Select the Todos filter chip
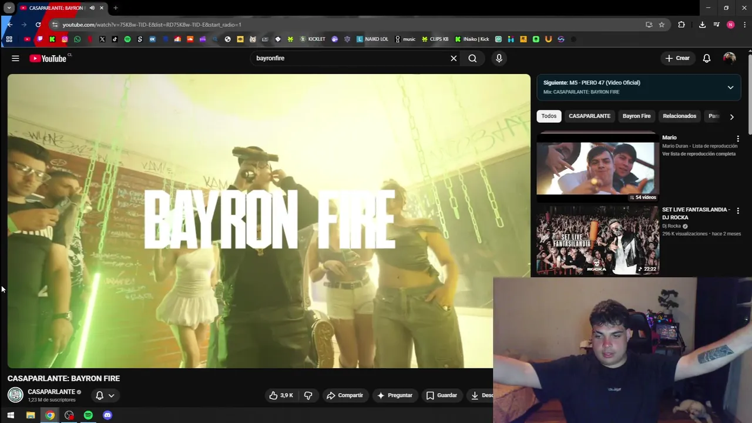Viewport: 752px width, 423px height. pos(549,116)
